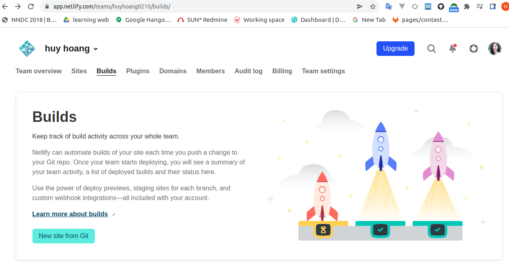
Task: Open the Domains tab
Action: pyautogui.click(x=173, y=71)
